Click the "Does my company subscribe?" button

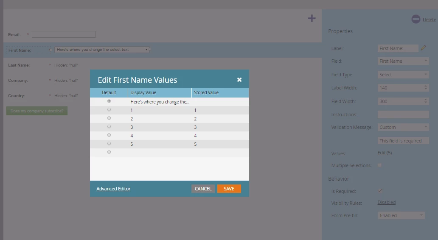[37, 111]
